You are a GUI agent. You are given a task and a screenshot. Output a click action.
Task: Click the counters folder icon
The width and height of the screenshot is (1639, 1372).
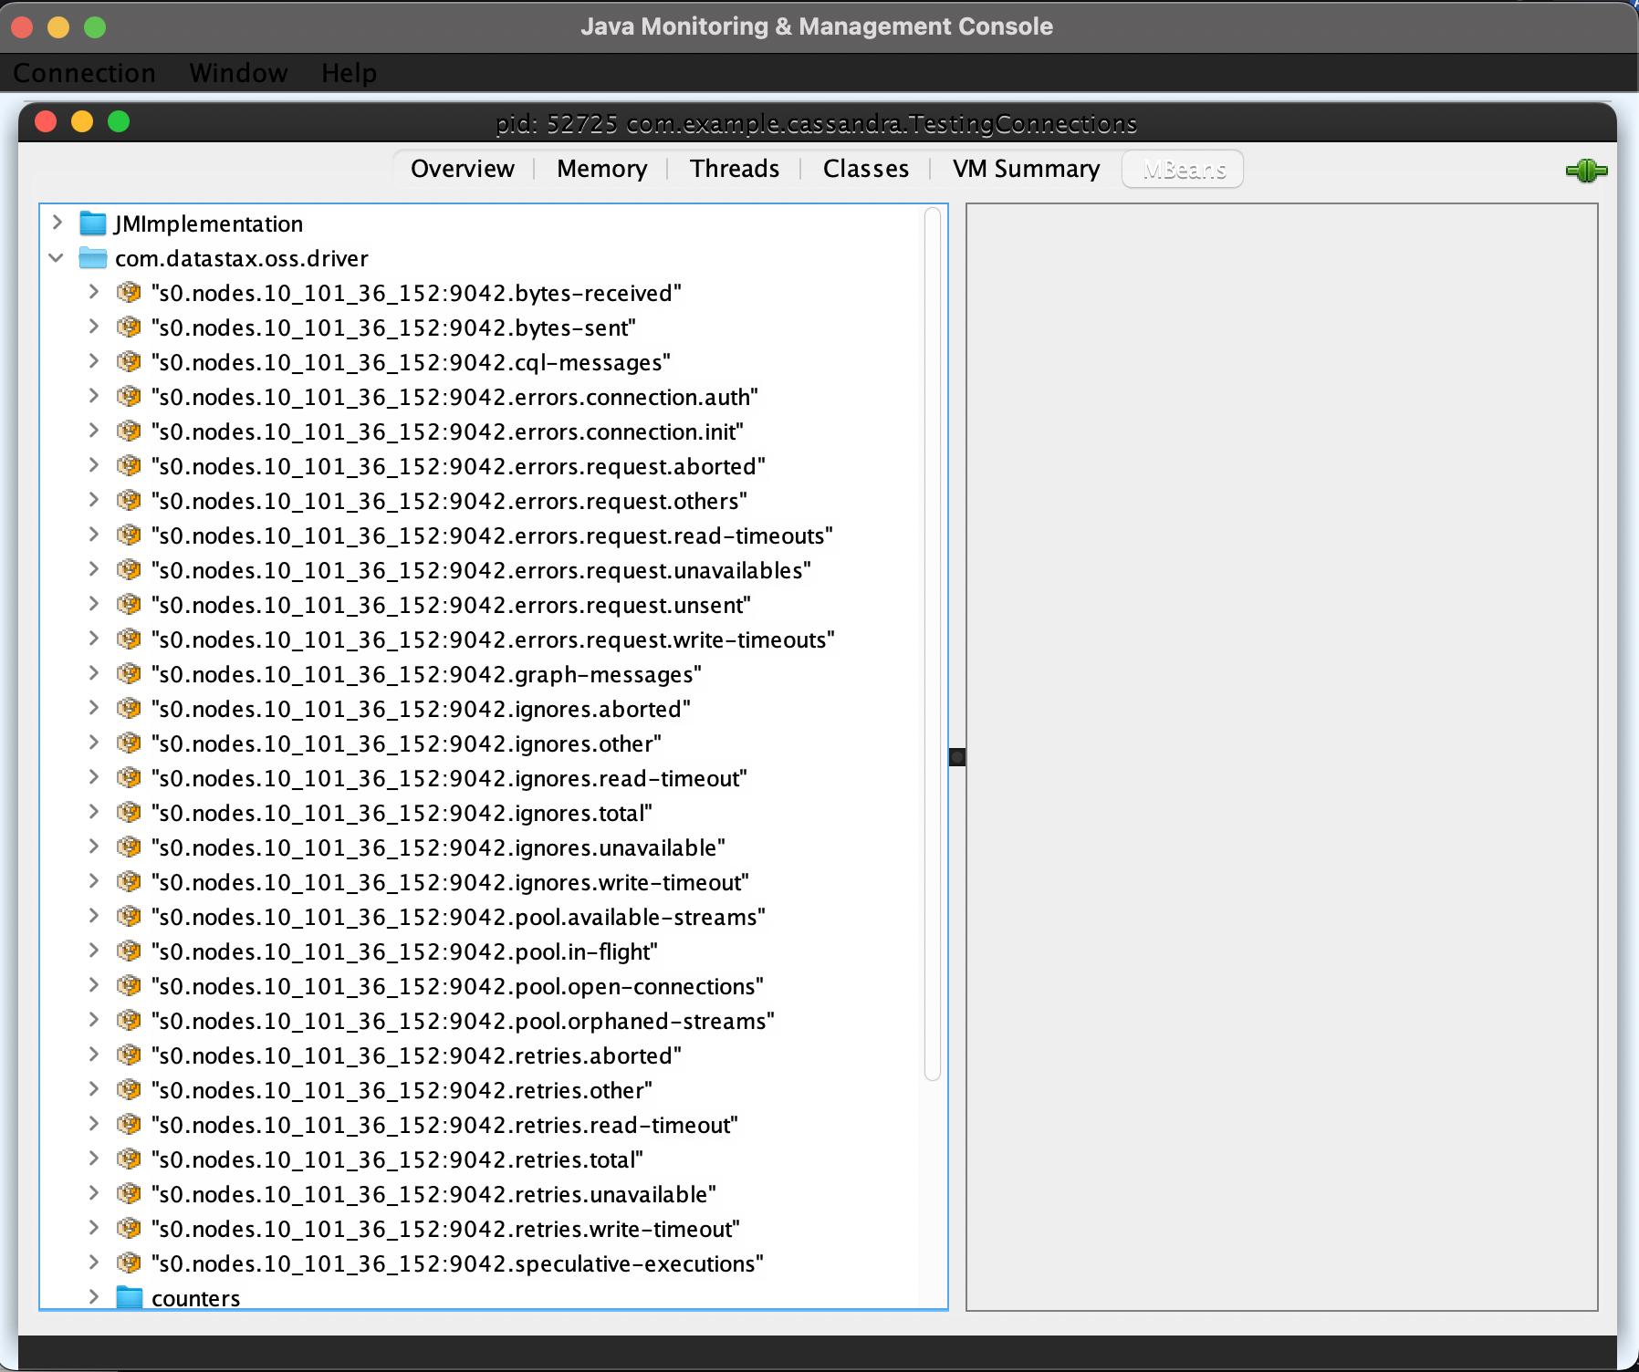(130, 1297)
